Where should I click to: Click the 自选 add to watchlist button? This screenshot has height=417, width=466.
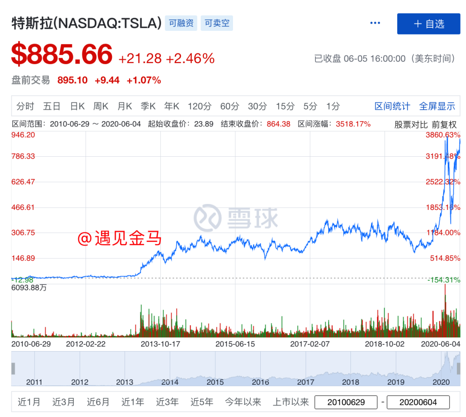[429, 24]
